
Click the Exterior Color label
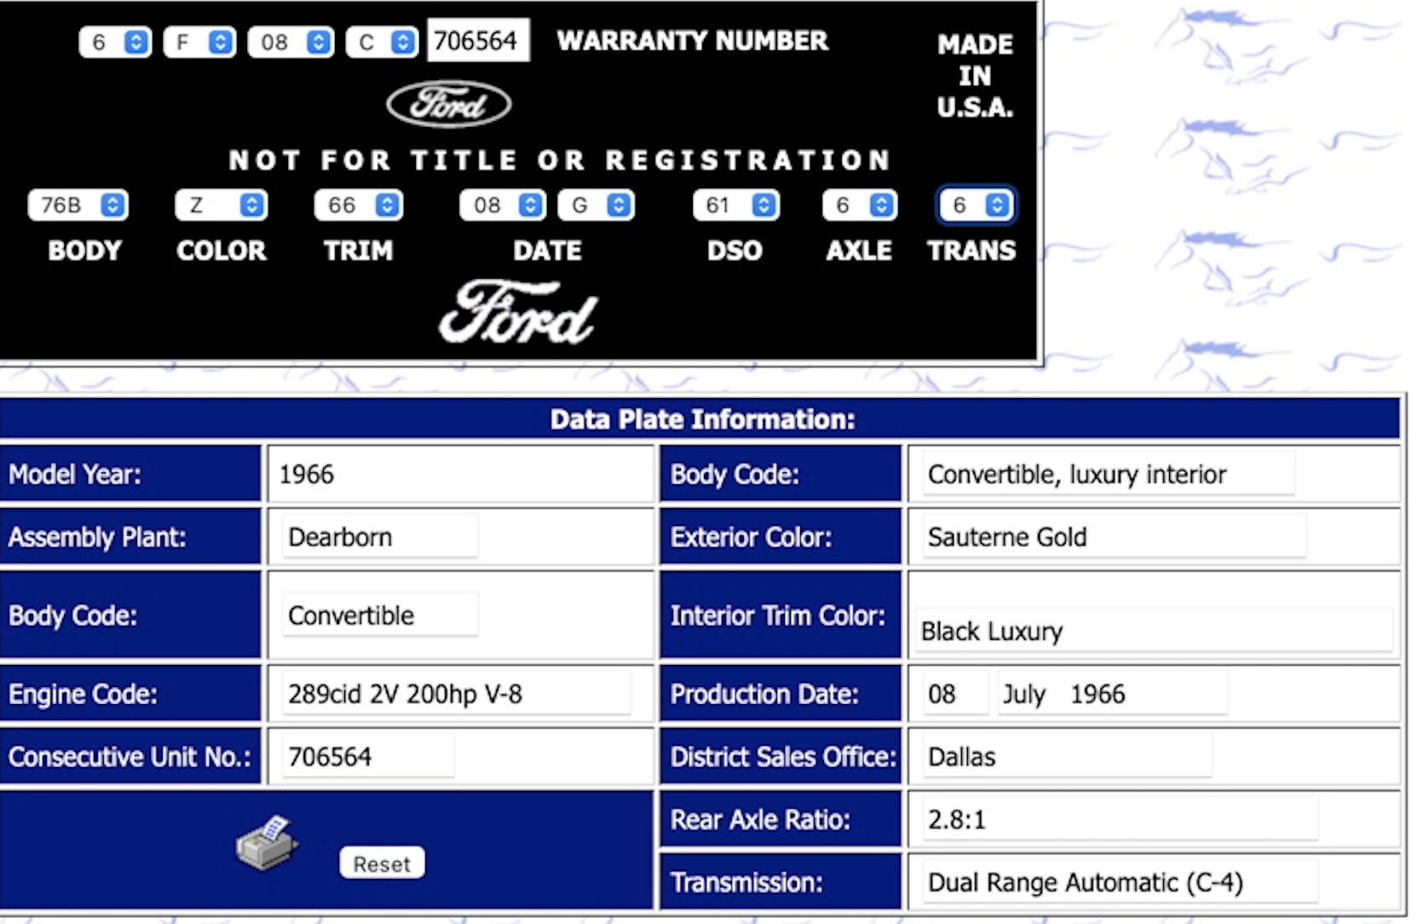pos(751,537)
